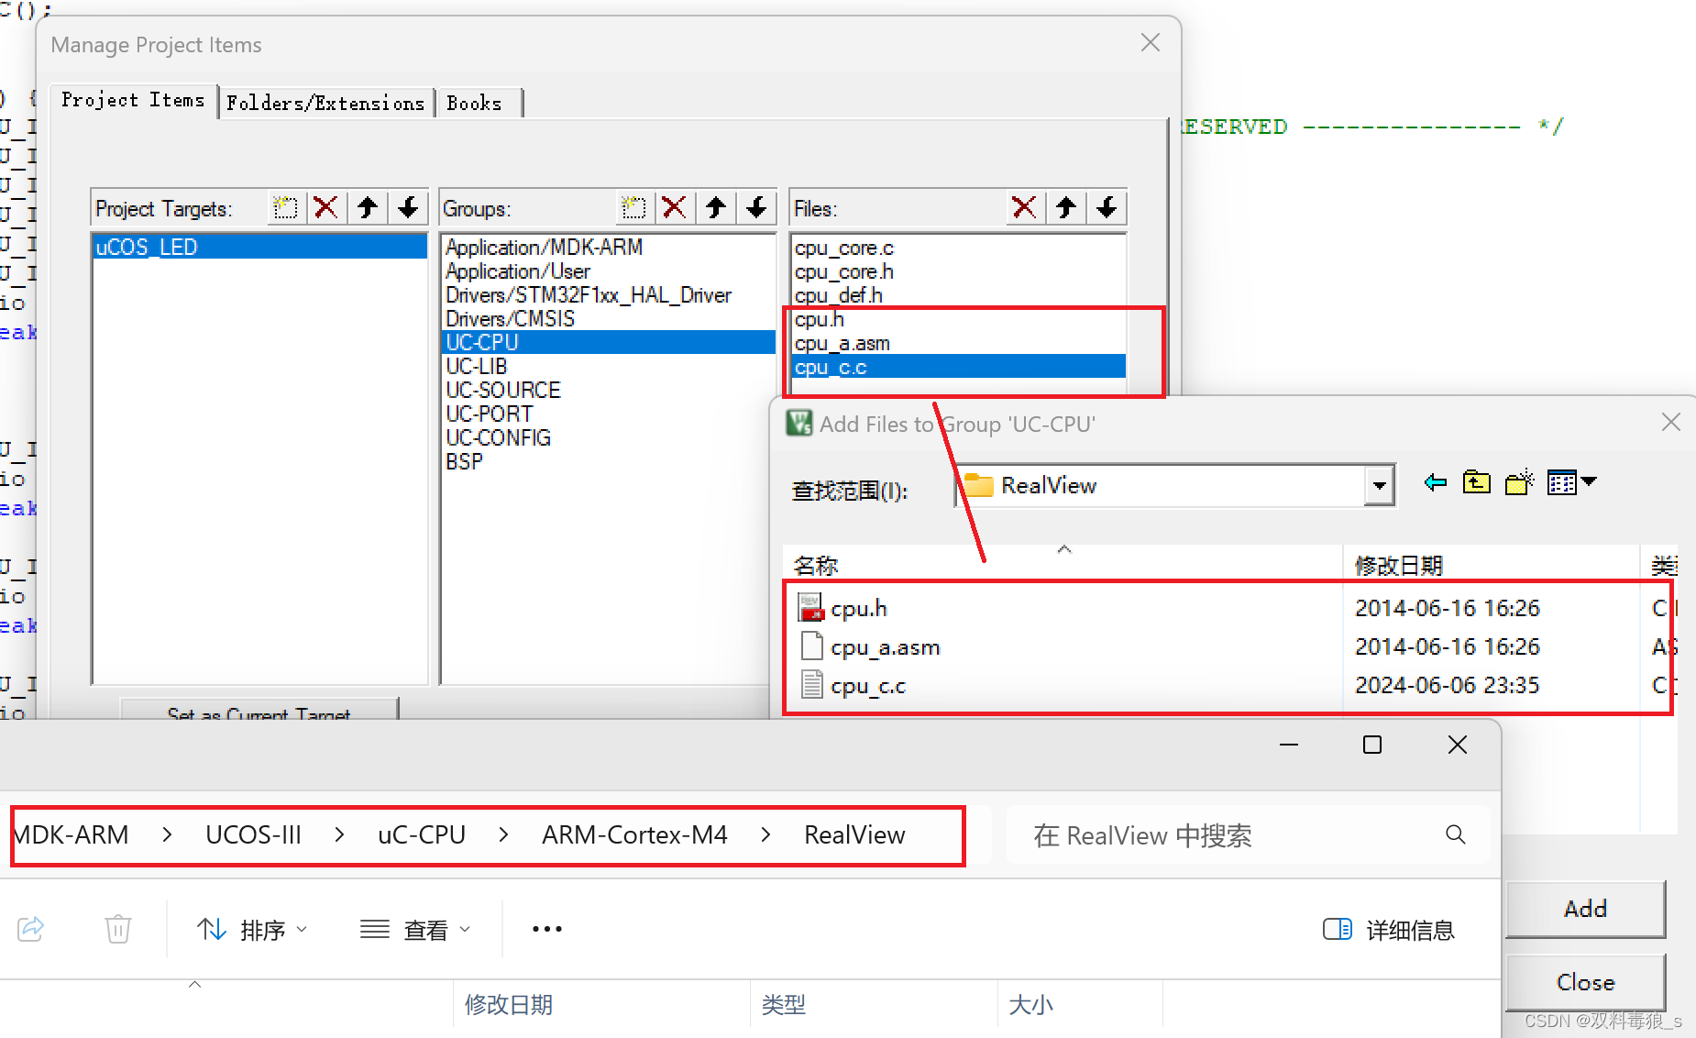The width and height of the screenshot is (1696, 1038).
Task: Navigate to UCOS-III in the address bar
Action: click(253, 834)
